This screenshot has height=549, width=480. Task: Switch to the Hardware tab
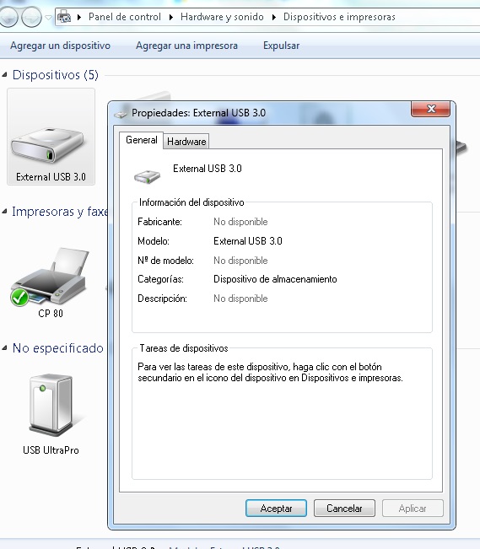(186, 141)
